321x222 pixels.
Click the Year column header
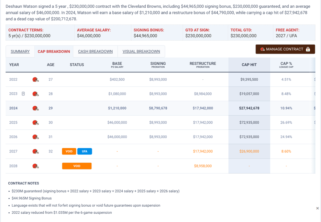(x=14, y=65)
